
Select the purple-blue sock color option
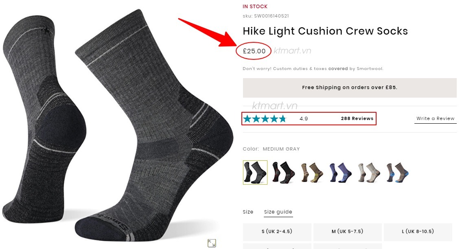[x=340, y=172]
